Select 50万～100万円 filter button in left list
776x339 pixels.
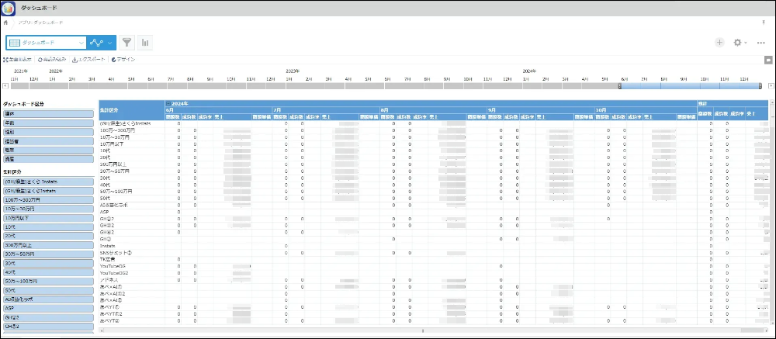48,281
